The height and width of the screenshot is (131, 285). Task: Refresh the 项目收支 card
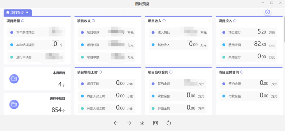93,21
